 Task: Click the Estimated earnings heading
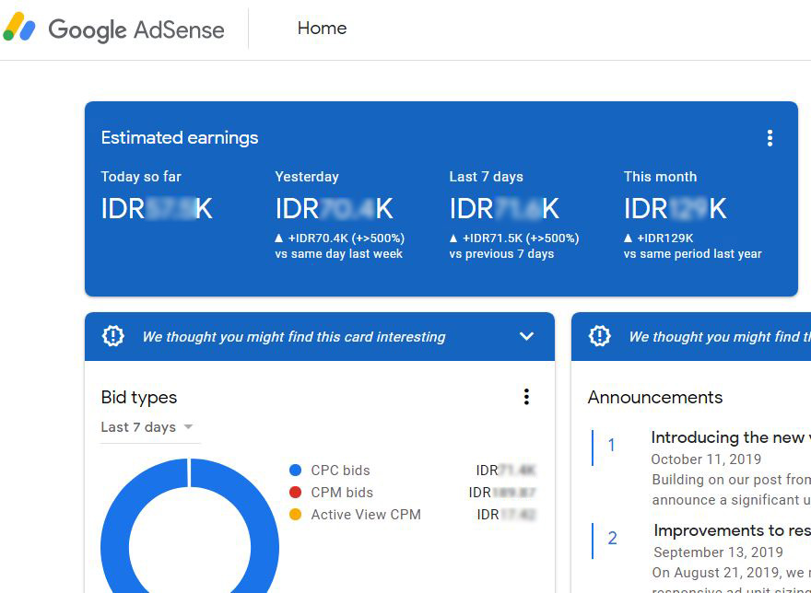pos(180,137)
